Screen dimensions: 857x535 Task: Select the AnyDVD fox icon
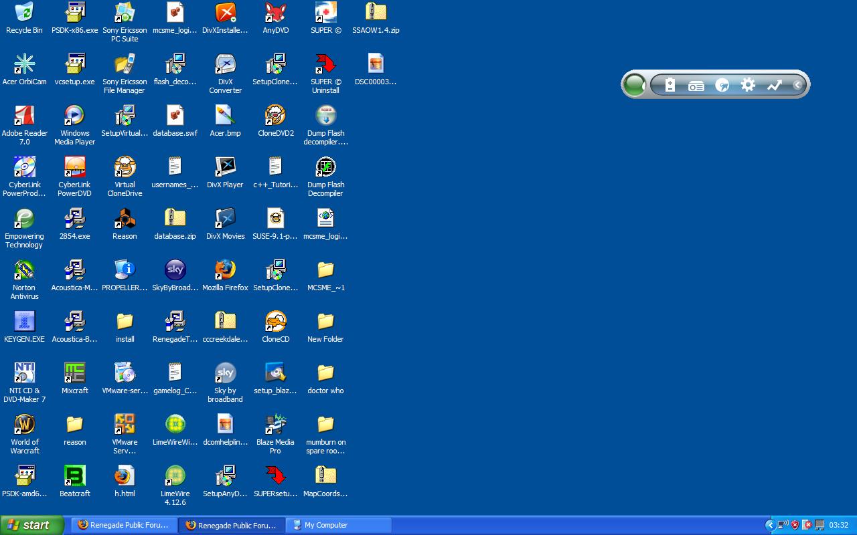(x=275, y=13)
